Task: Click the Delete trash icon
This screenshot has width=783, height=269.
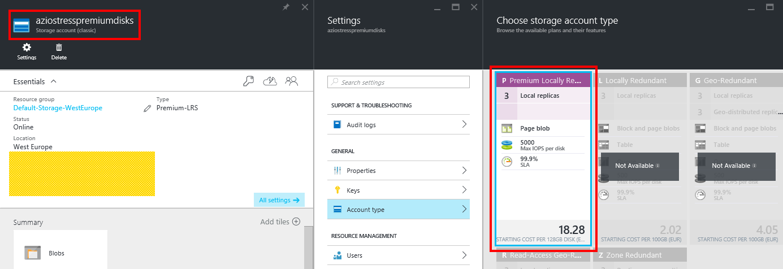Action: (x=59, y=51)
